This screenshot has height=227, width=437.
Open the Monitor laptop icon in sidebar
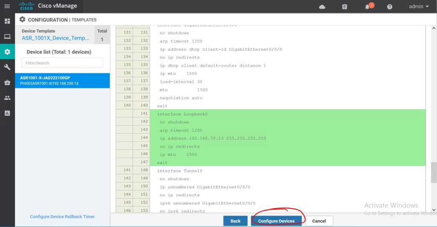tap(7, 37)
